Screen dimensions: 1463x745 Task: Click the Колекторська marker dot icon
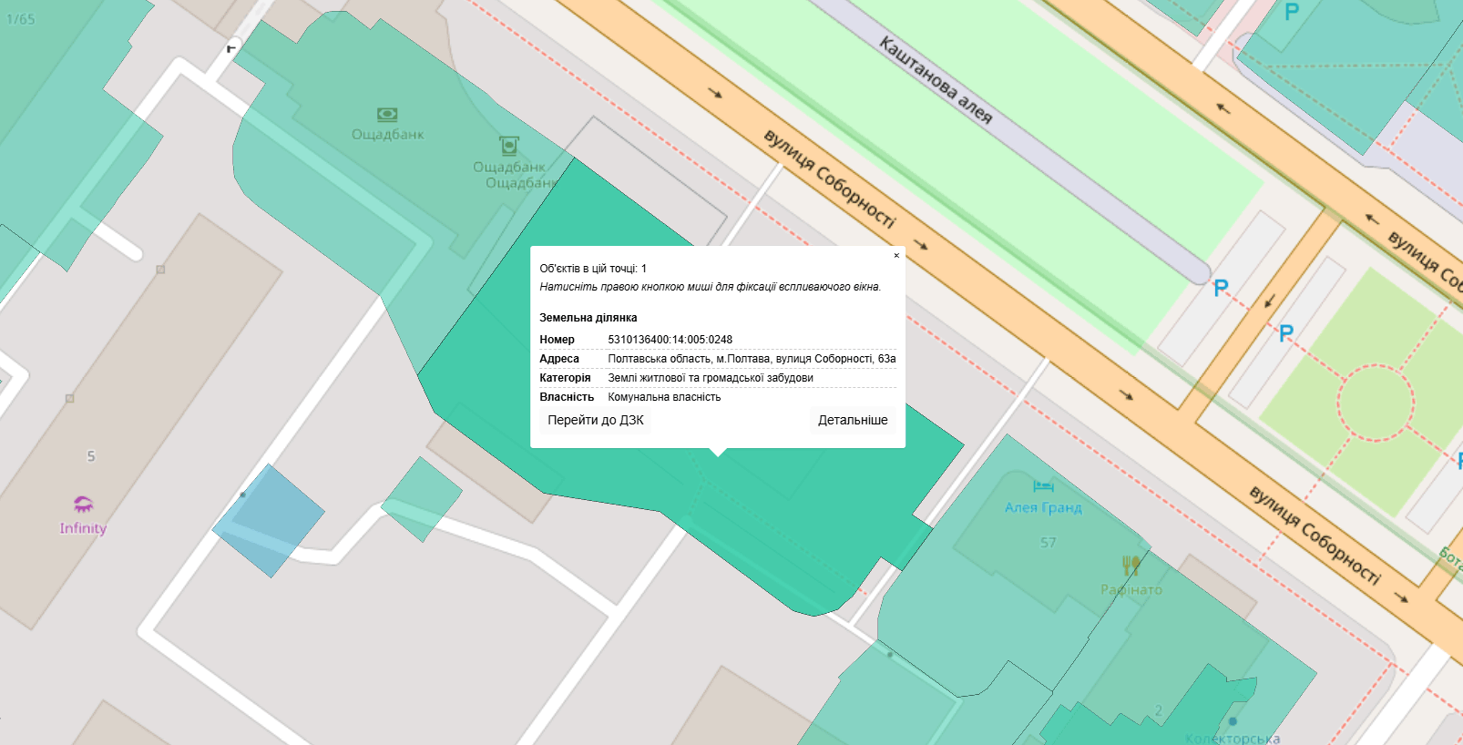click(1233, 721)
